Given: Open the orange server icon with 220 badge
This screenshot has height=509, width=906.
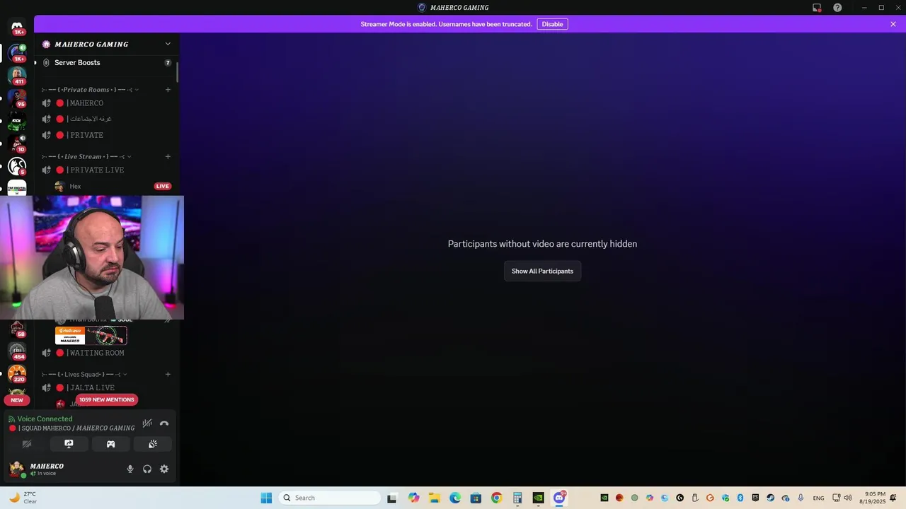Looking at the screenshot, I should click(x=17, y=374).
